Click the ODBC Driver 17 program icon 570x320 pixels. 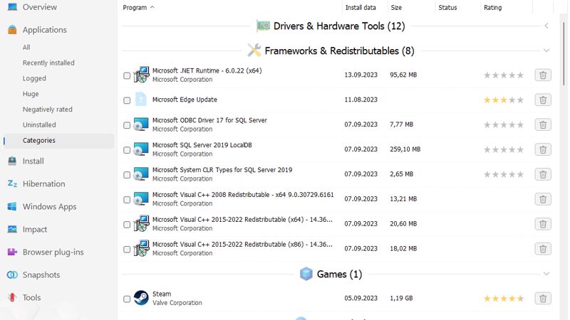click(x=141, y=124)
